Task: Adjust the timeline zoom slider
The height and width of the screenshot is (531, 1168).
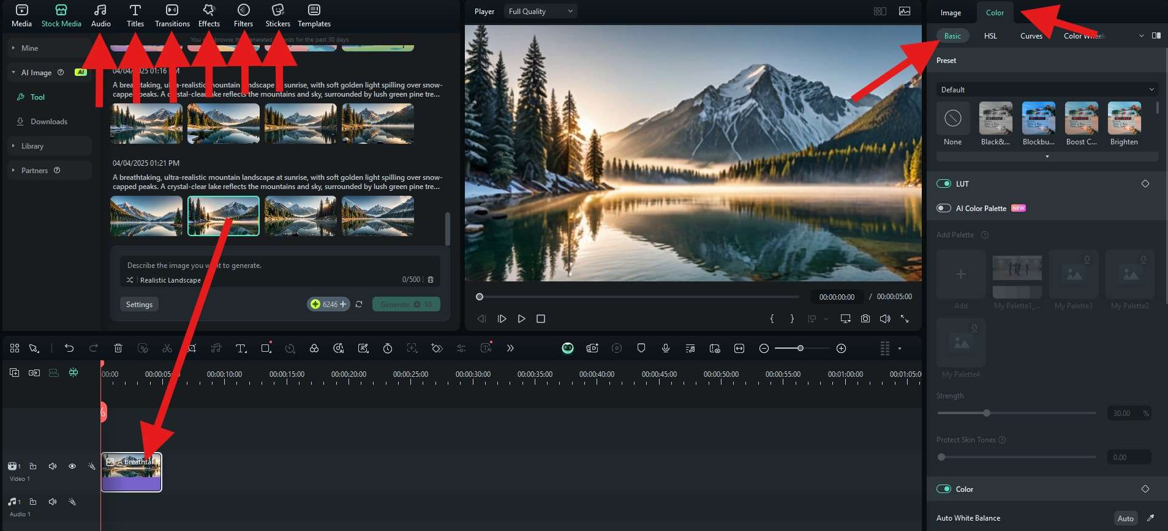Action: (x=801, y=348)
